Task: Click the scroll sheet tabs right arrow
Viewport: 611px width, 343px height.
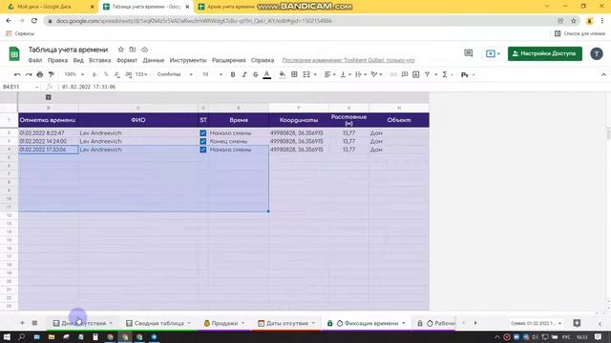Action: 475,323
